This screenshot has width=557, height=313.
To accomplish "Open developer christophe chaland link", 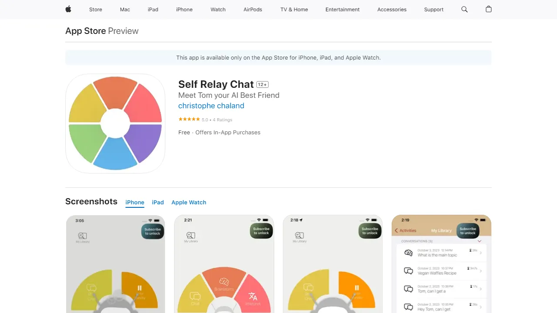I will pyautogui.click(x=211, y=106).
